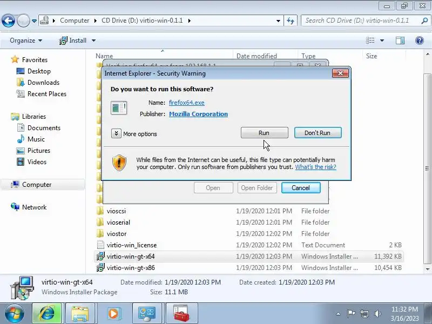Screen dimensions: 432x324
Task: Select Libraries in the navigation pane
Action: coord(34,117)
